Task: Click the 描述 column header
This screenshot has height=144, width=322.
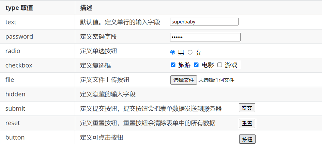Action: click(86, 8)
